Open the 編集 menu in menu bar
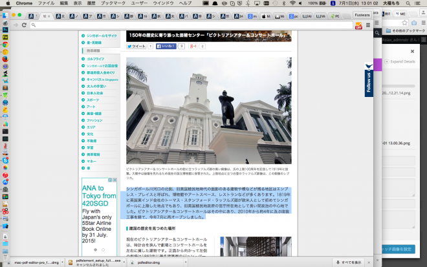Viewport: 427px width, 267px height. click(64, 3)
